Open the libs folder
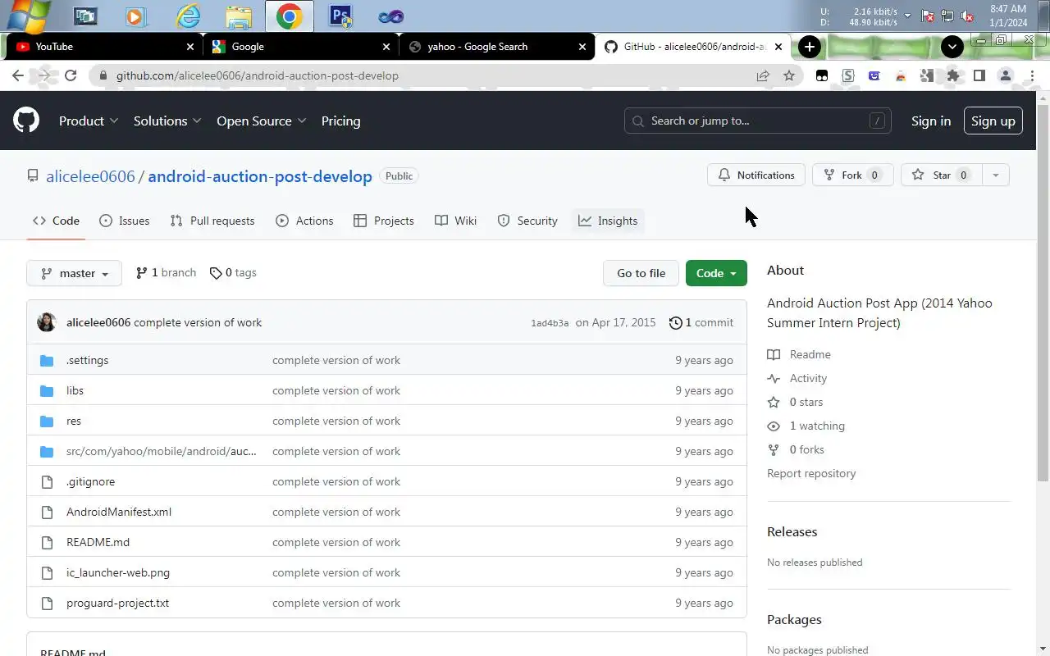This screenshot has width=1050, height=656. [x=75, y=390]
